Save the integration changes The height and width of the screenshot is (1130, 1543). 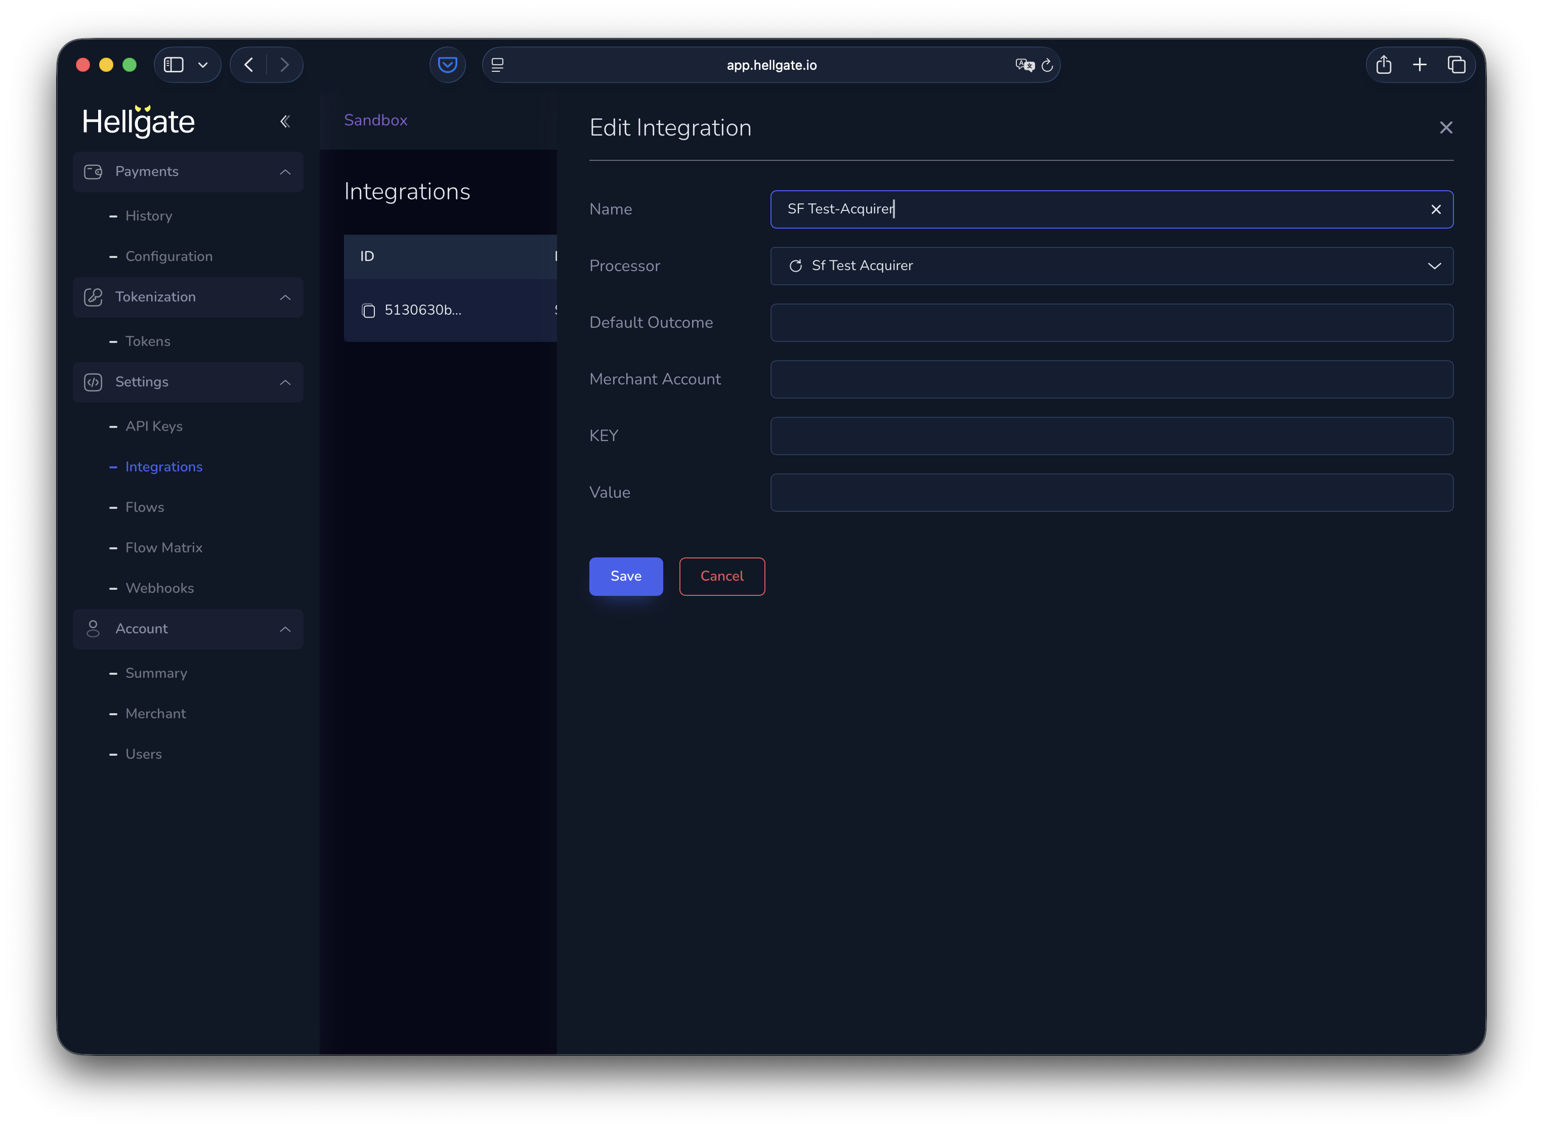[625, 576]
